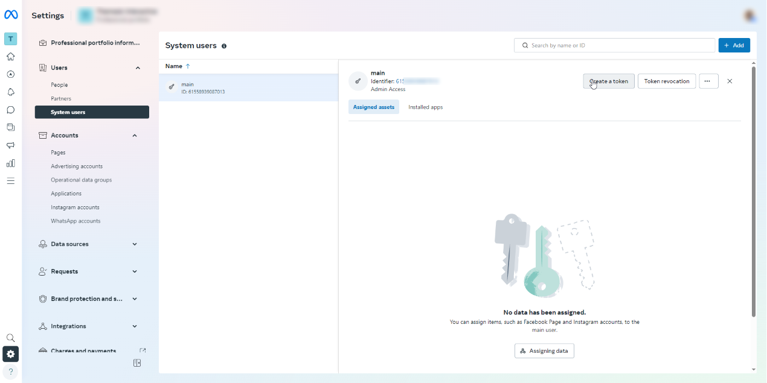Click the Assigning data button
Screen dimensions: 767x383
click(x=544, y=351)
